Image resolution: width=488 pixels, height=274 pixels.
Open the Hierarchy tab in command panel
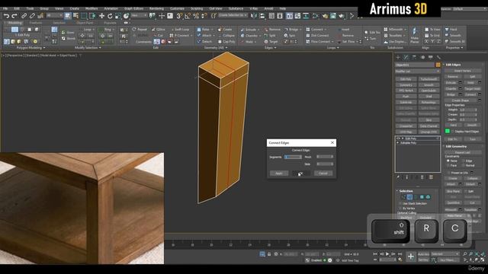coord(414,58)
